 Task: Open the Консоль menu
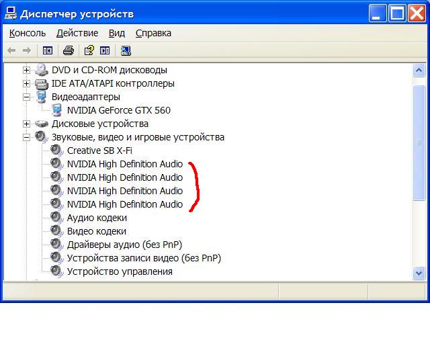coord(28,33)
